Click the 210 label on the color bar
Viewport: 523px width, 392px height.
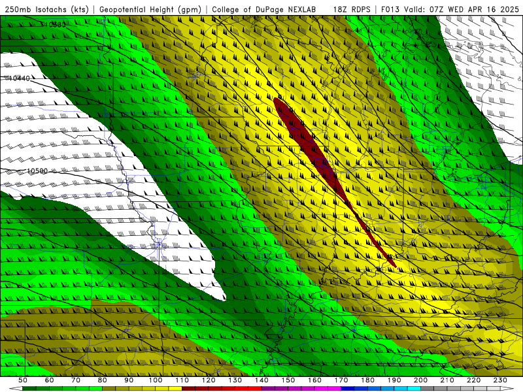pos(448,380)
